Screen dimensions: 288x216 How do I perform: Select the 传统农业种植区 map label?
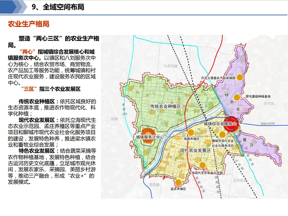pyautogui.click(x=165, y=106)
